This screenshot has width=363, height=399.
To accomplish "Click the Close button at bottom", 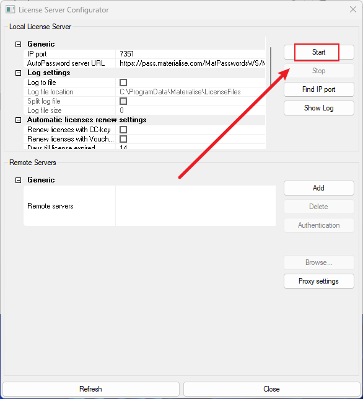I will [271, 389].
